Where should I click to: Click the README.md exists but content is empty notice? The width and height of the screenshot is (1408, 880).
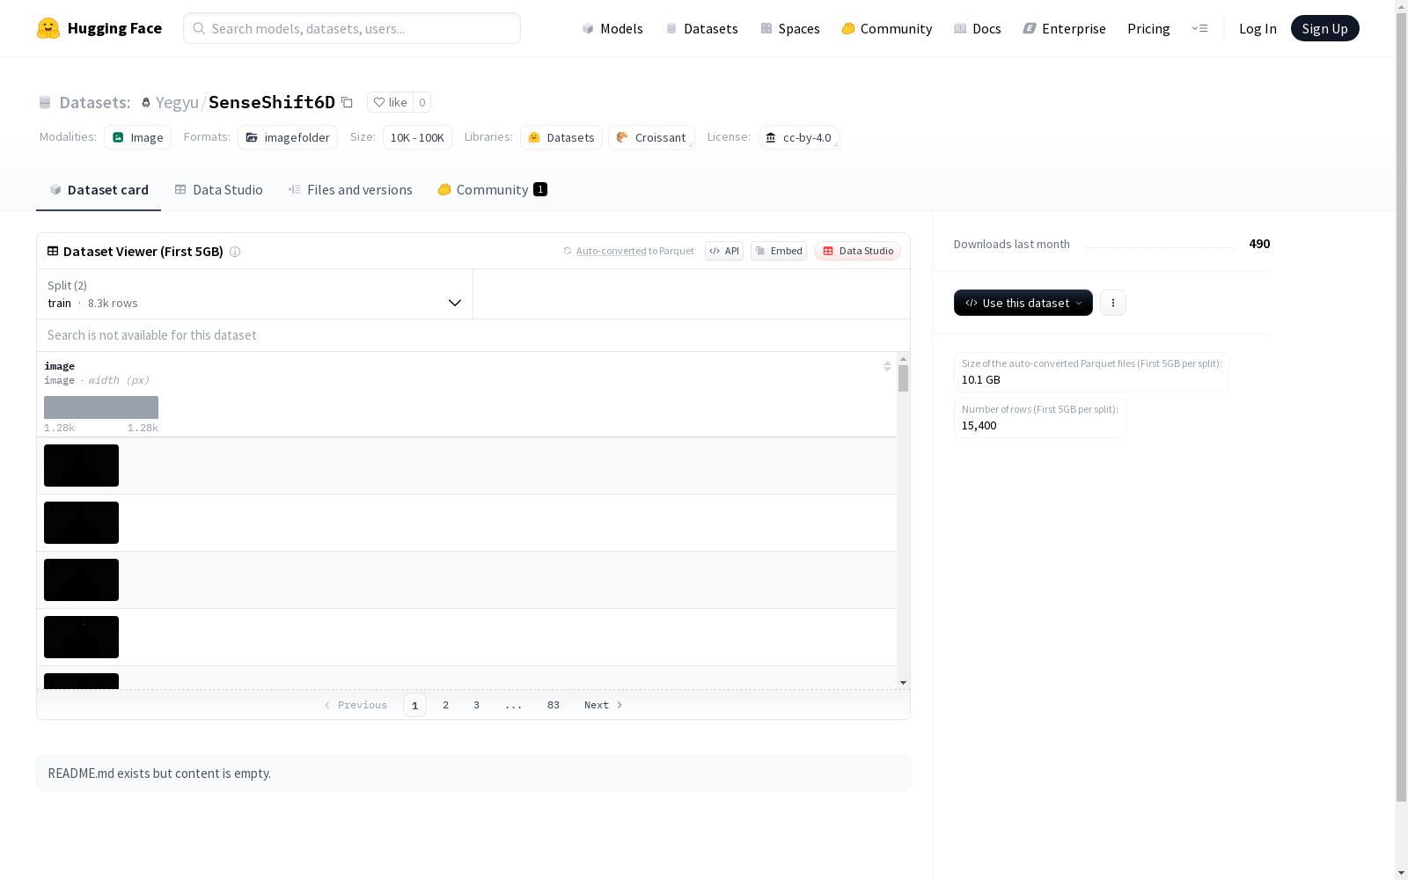[x=473, y=774]
